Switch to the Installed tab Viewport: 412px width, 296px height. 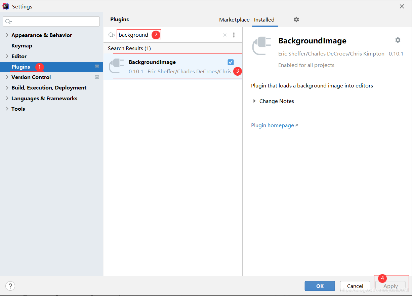point(264,20)
